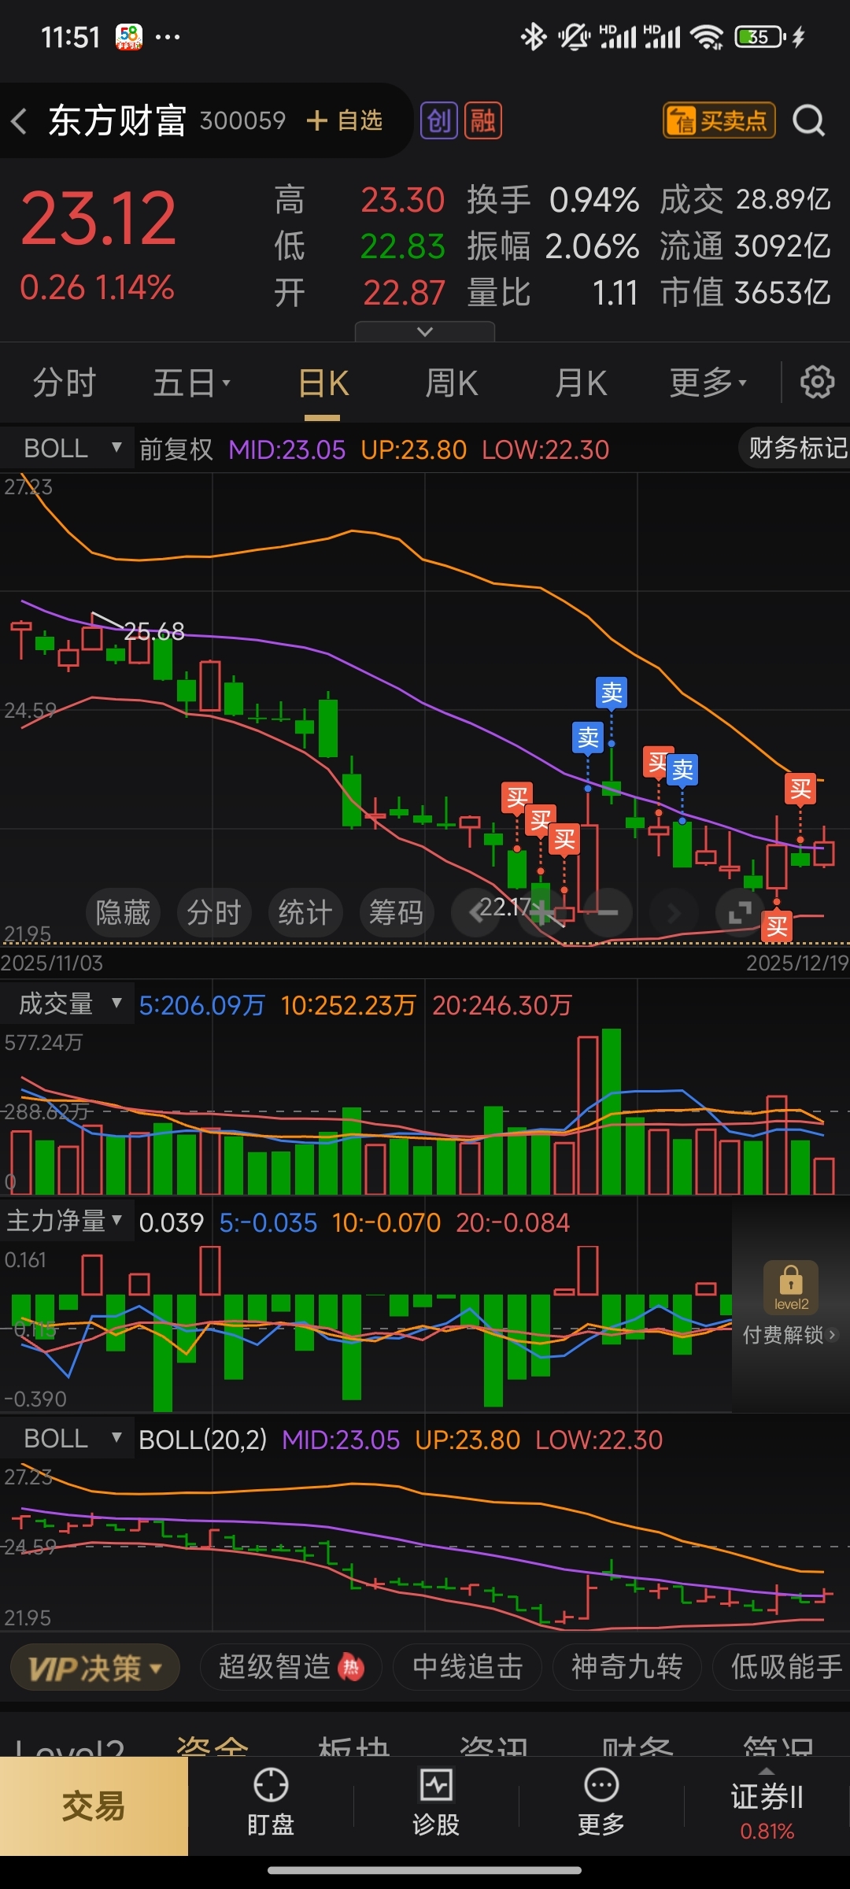Toggle the 财务标记 button
This screenshot has width=850, height=1889.
(795, 449)
